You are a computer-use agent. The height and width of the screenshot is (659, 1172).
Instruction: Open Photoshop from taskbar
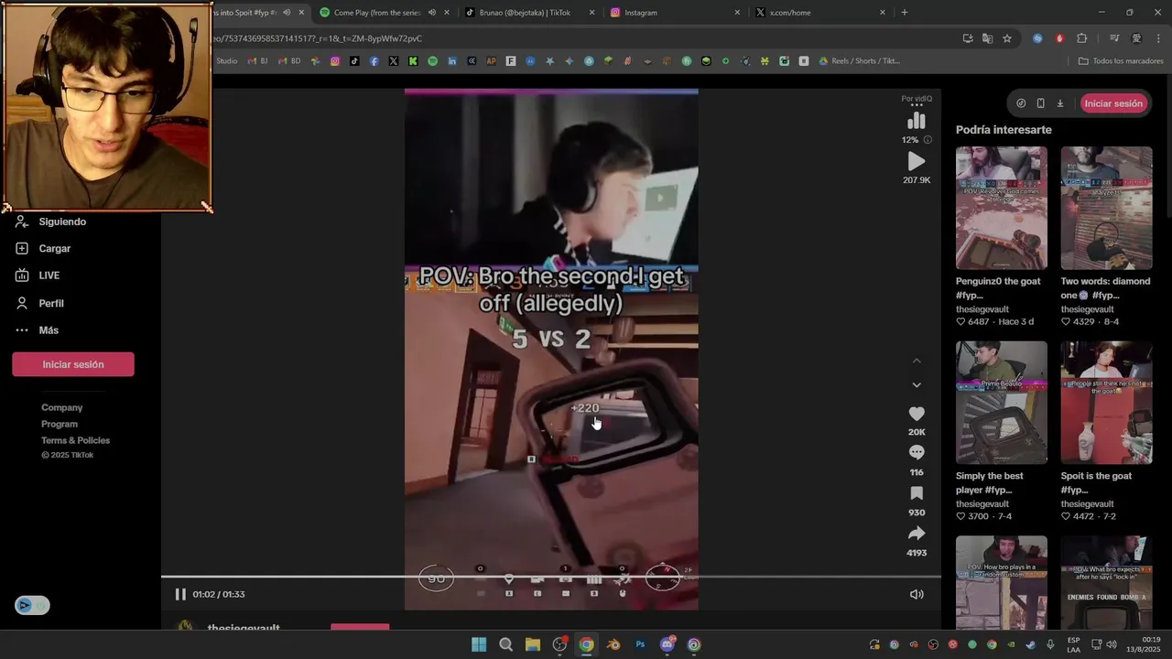[x=640, y=644]
